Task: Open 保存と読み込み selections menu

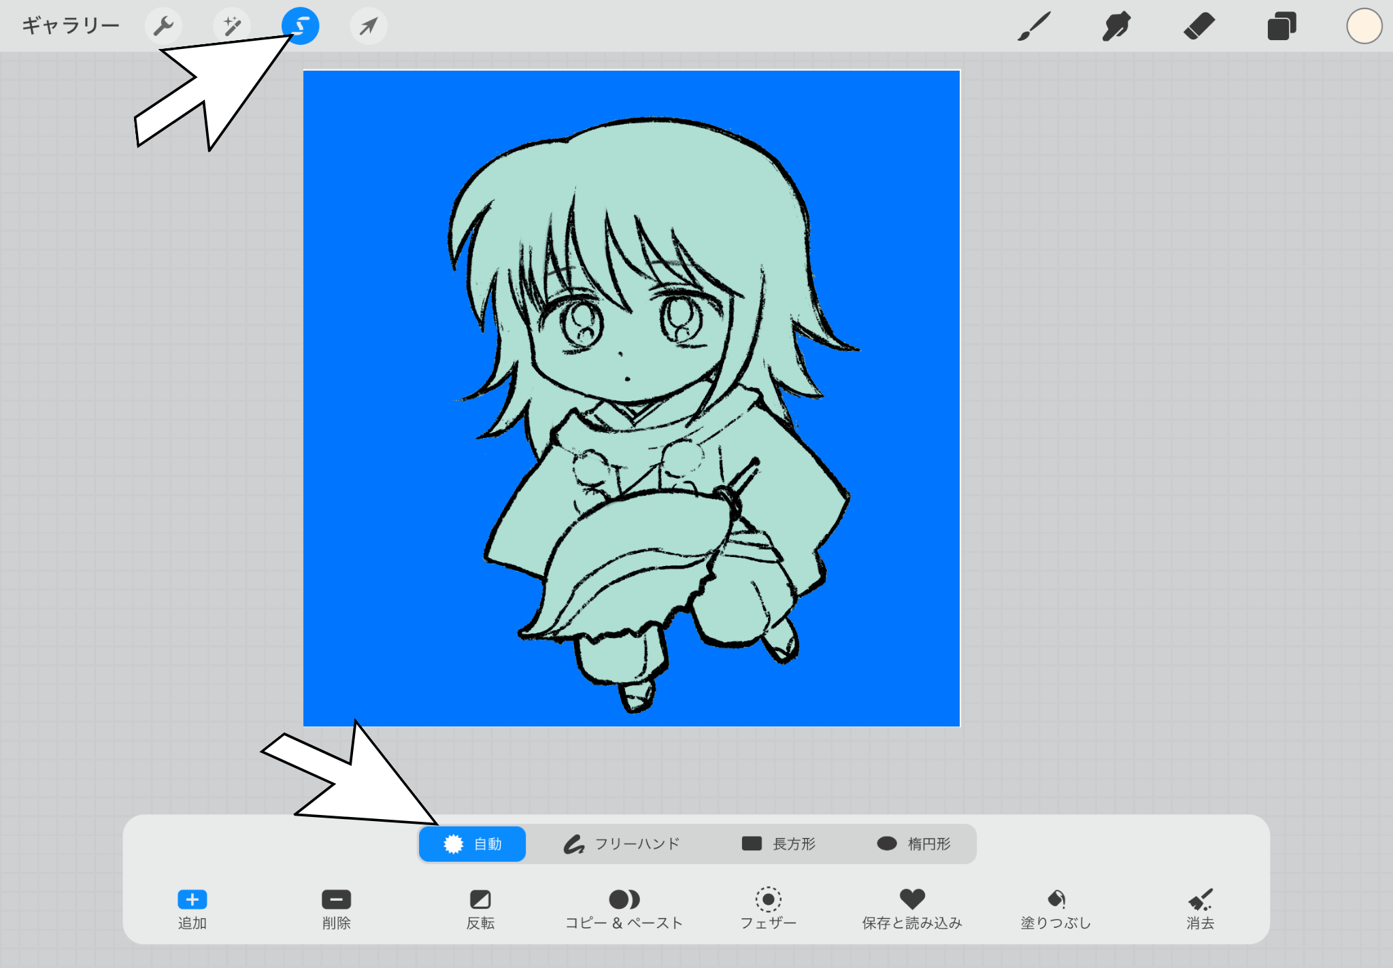Action: pos(911,909)
